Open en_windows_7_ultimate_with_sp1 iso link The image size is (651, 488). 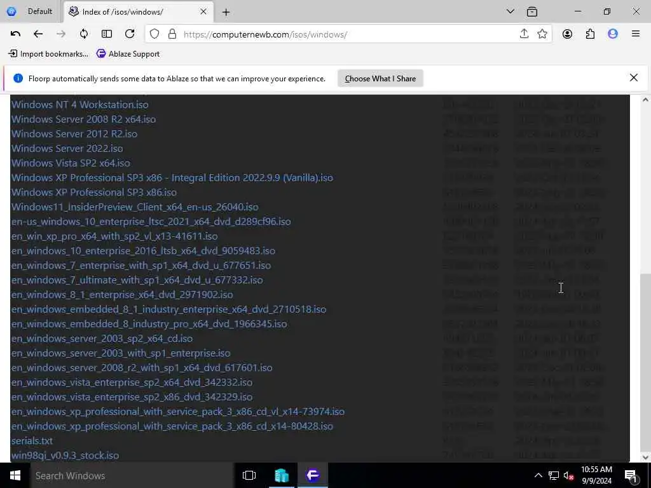(137, 280)
